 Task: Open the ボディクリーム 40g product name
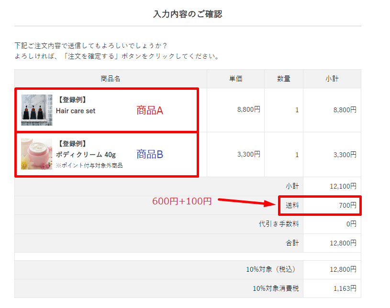coord(86,155)
